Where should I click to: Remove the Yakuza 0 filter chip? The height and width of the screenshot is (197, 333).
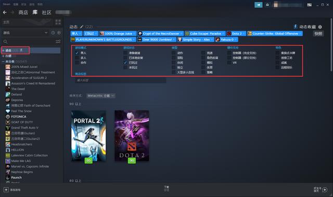[236, 39]
